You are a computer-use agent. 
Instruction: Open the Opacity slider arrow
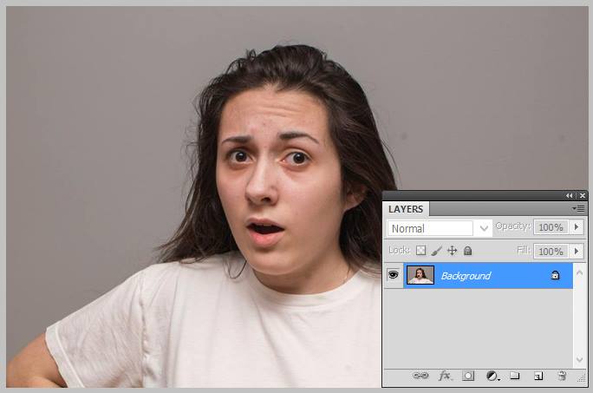click(x=577, y=227)
